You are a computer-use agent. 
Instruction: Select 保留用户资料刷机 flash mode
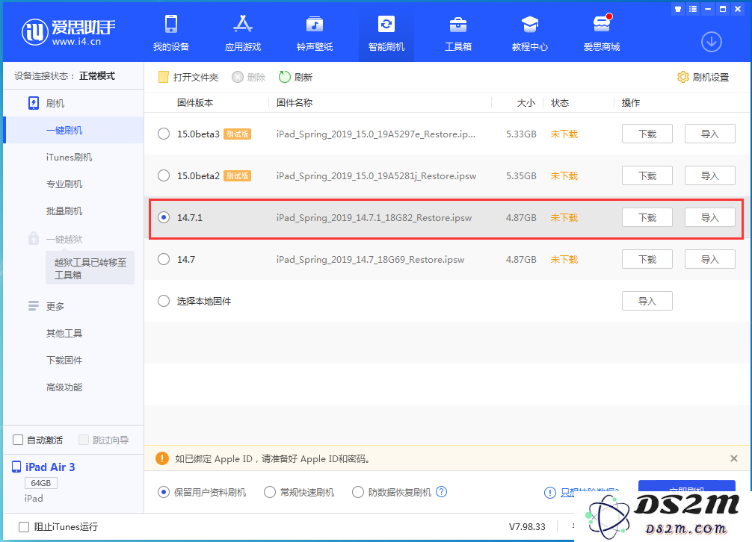(x=164, y=492)
